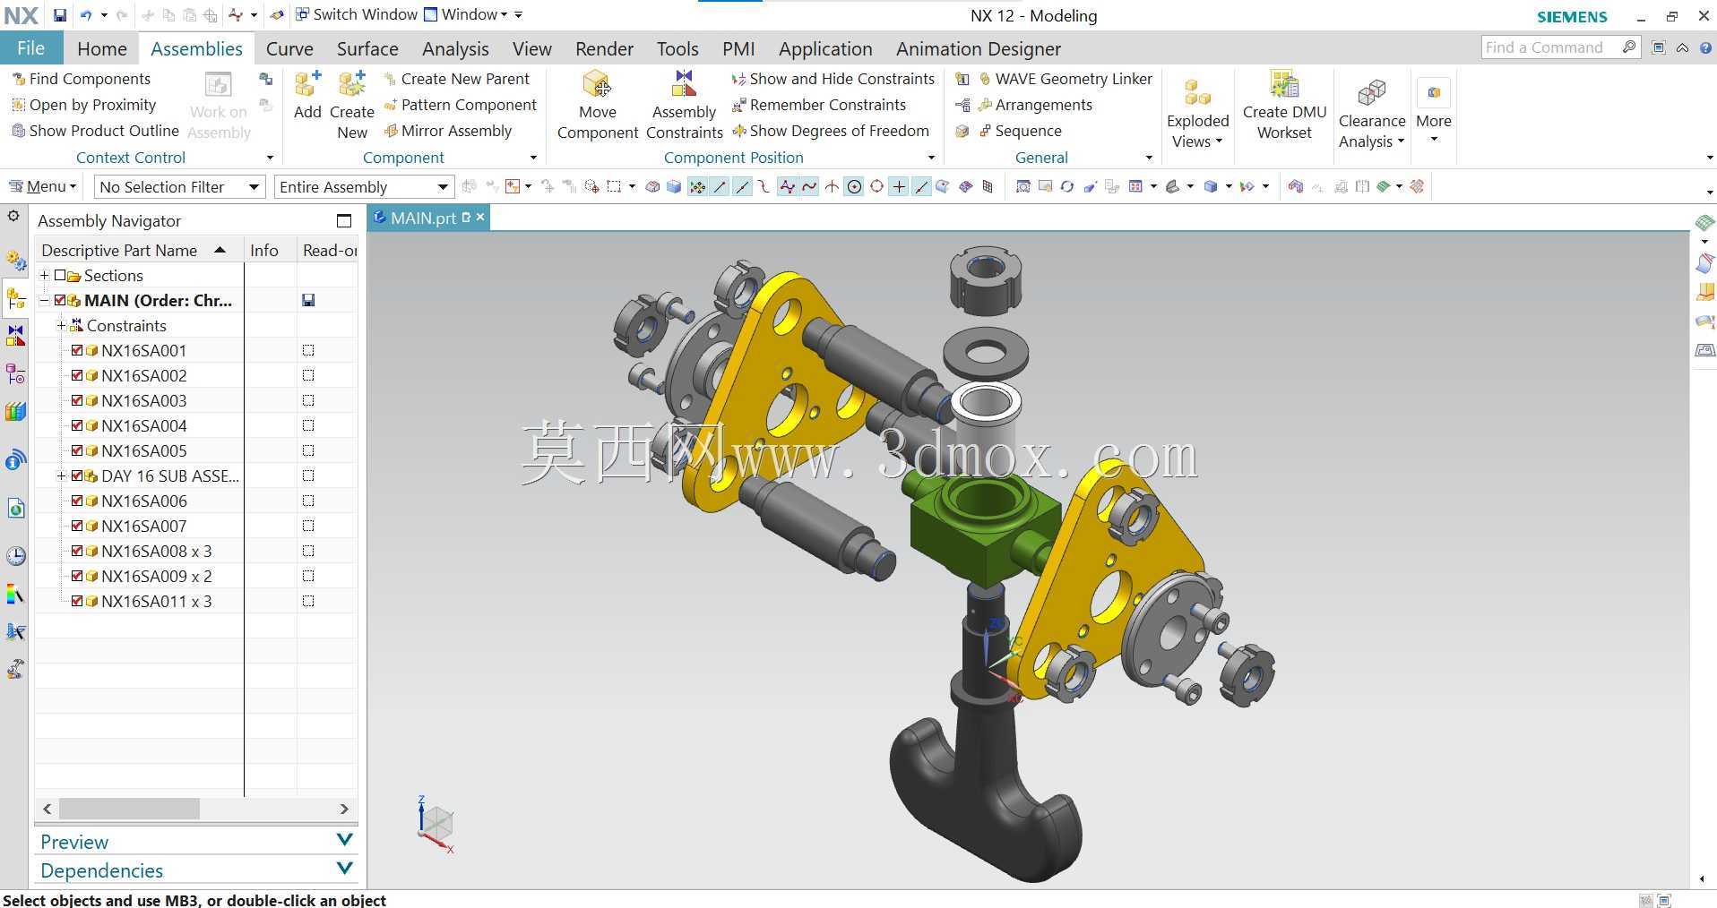Expand the Preview panel chevron
1717x908 pixels.
click(x=344, y=840)
